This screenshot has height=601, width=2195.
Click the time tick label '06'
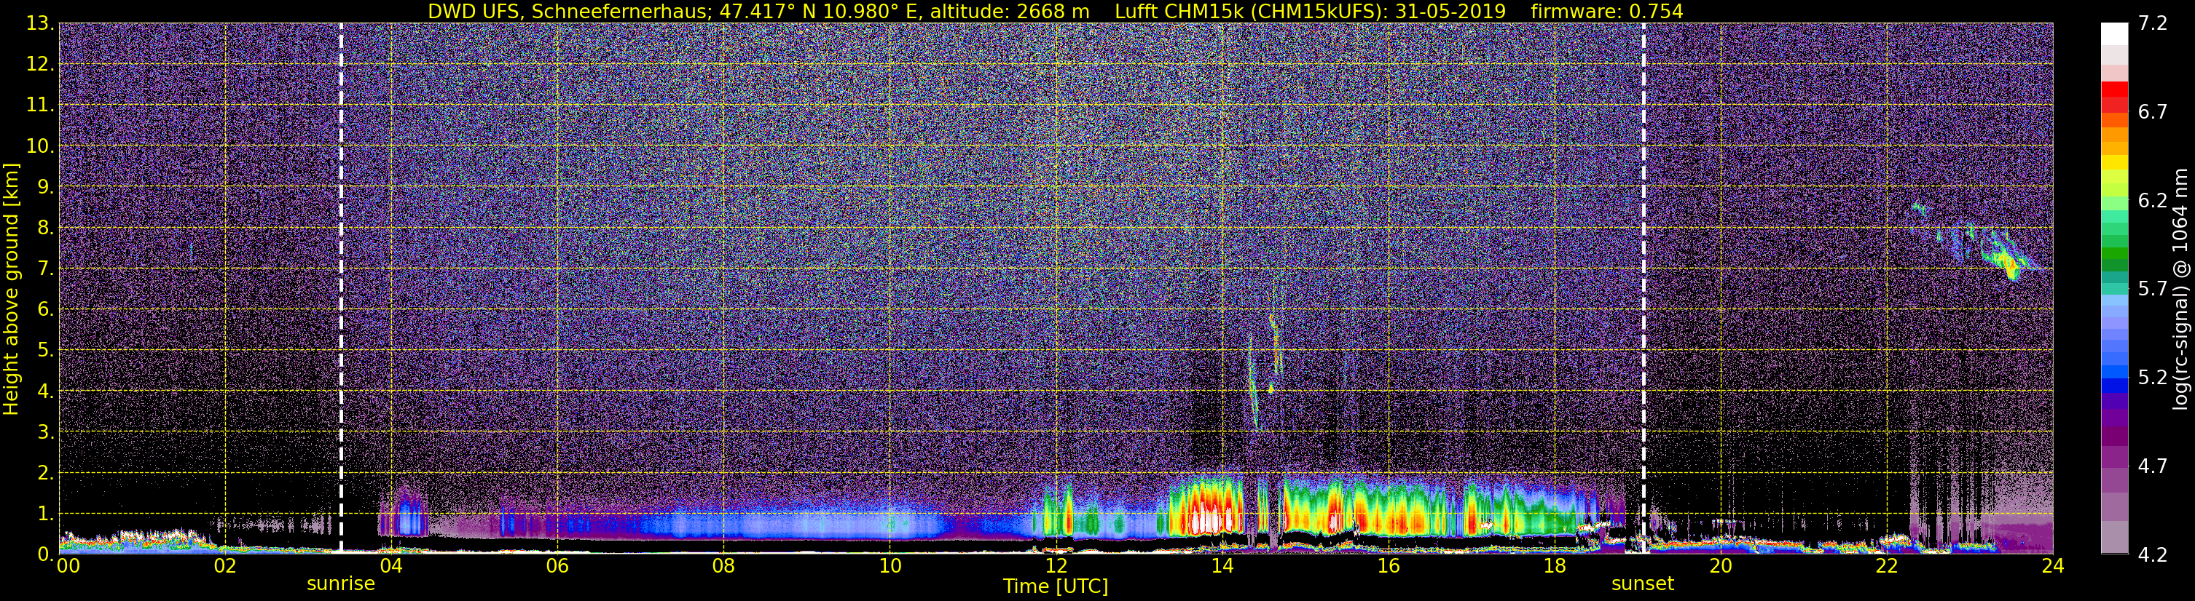point(557,567)
